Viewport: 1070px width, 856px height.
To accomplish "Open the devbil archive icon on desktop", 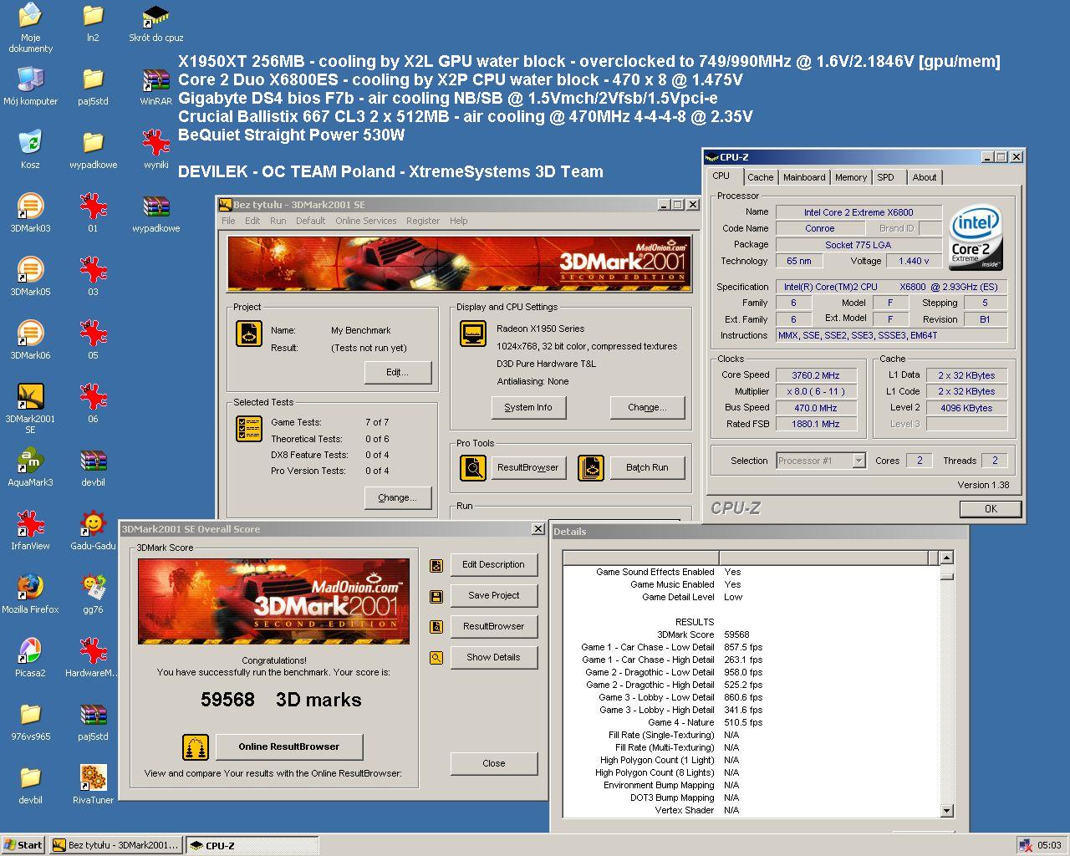I will click(93, 467).
